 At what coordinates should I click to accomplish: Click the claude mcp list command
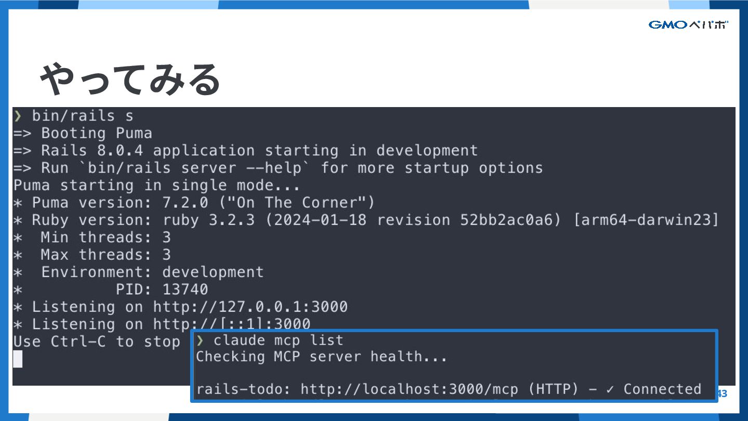pos(278,340)
